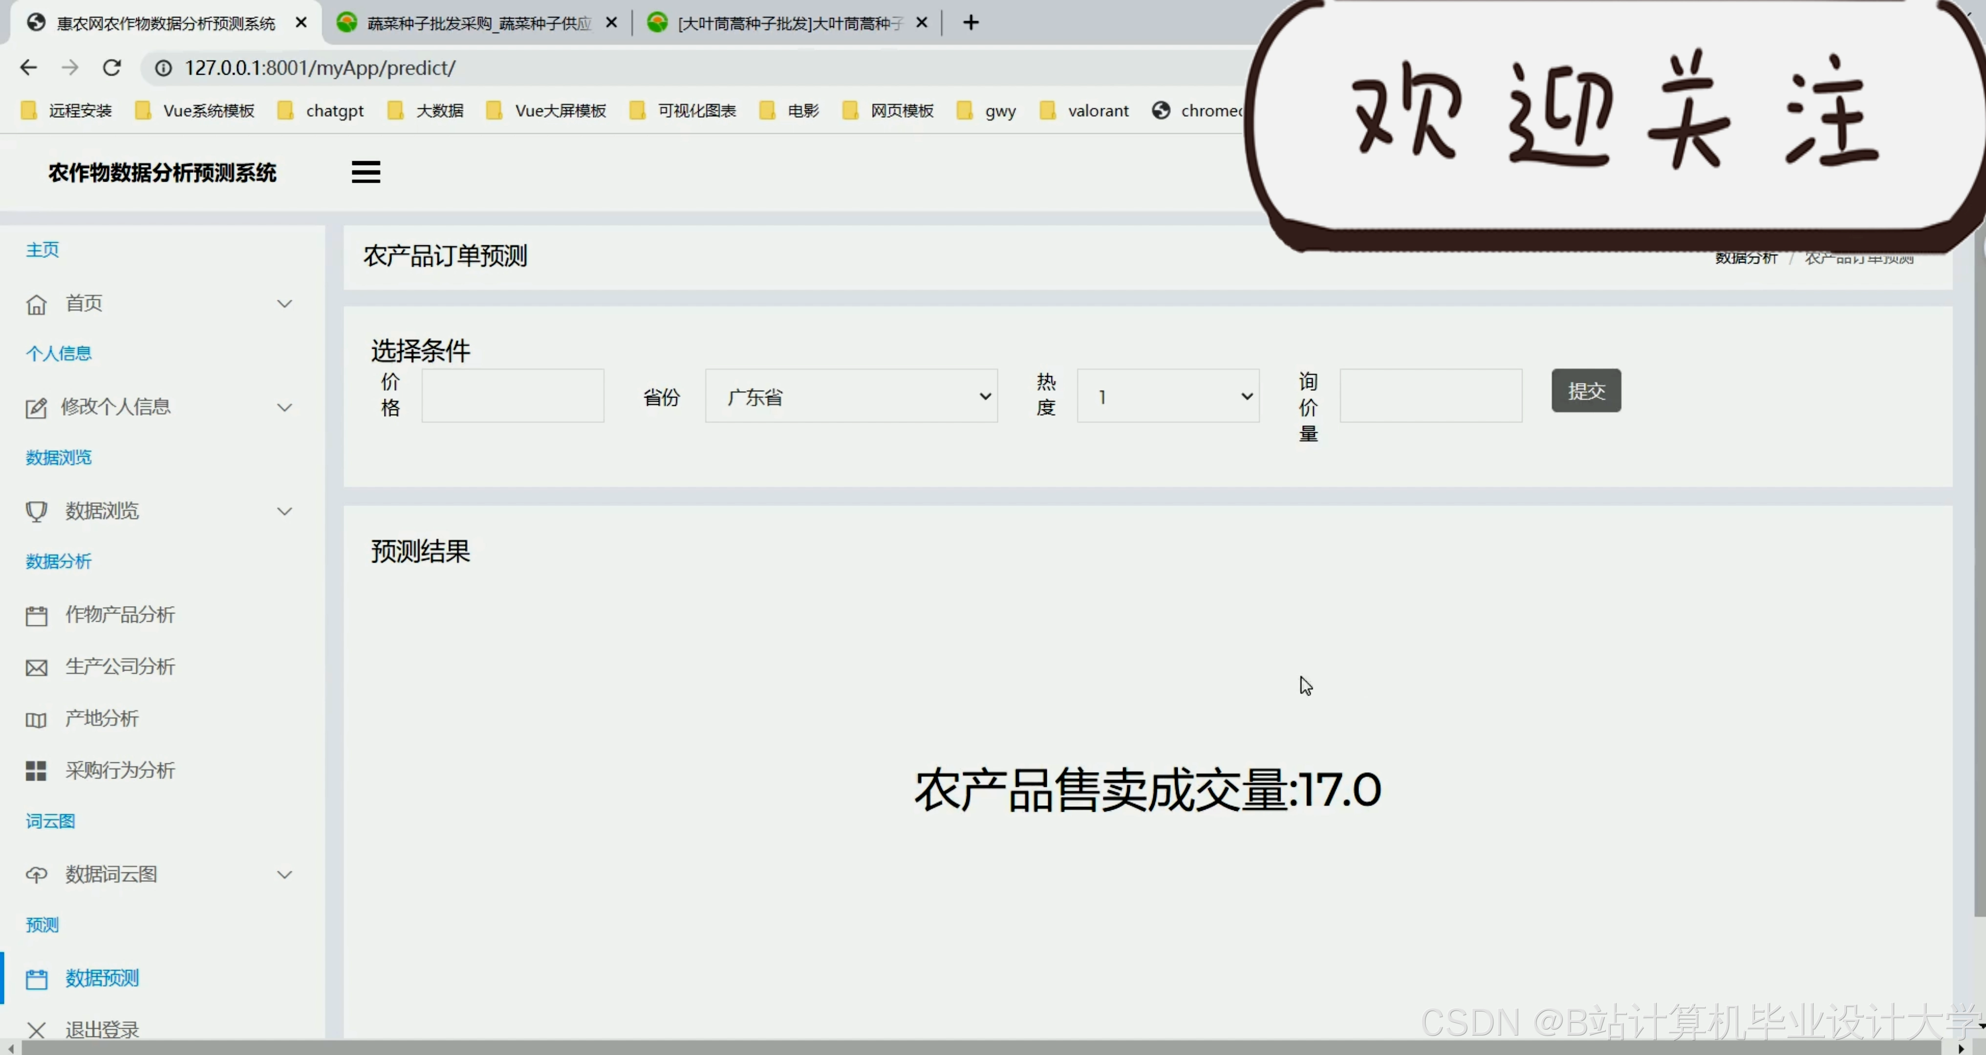1986x1055 pixels.
Task: Reload the page with refresh icon
Action: coord(112,68)
